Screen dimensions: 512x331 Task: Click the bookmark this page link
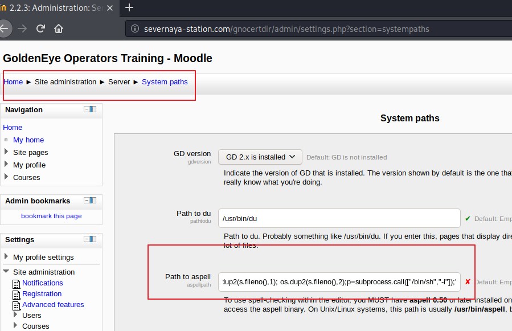[51, 216]
